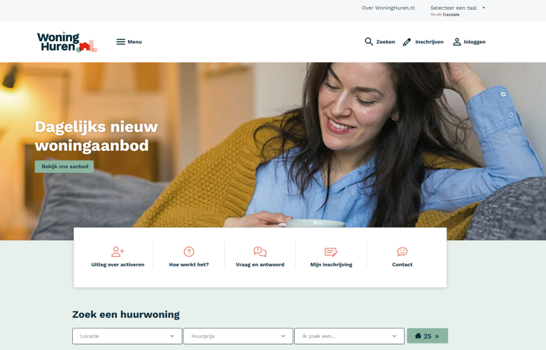Click the green 25 results search button
The image size is (546, 350).
click(x=427, y=336)
